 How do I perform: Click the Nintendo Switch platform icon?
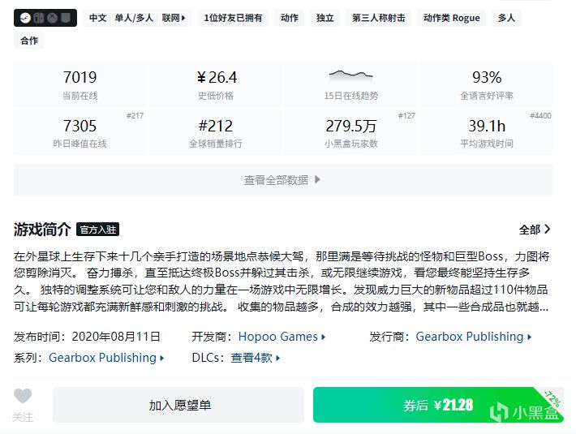click(37, 17)
